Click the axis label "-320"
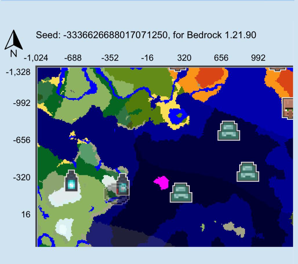Image resolution: width=298 pixels, height=264 pixels. [x=22, y=178]
